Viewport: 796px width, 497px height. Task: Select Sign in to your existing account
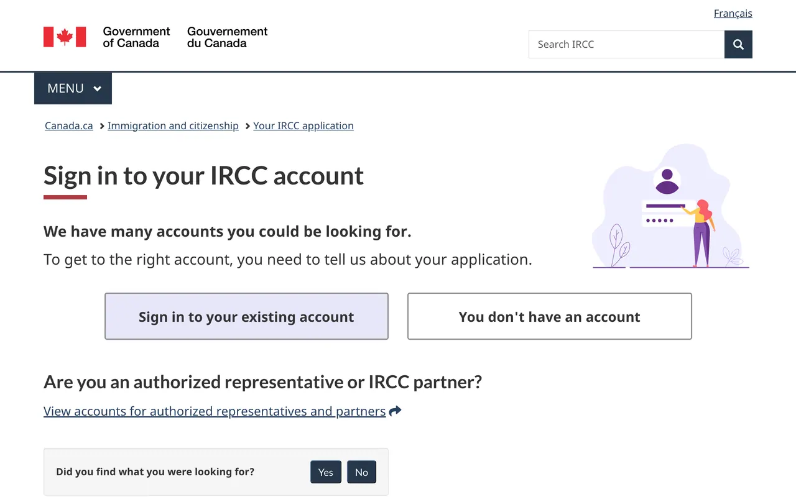point(246,316)
